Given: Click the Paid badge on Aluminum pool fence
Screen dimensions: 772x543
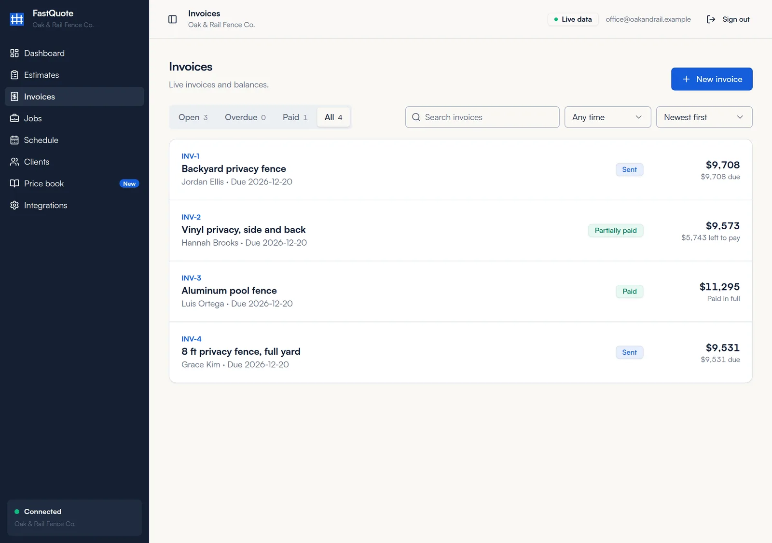Looking at the screenshot, I should point(629,291).
